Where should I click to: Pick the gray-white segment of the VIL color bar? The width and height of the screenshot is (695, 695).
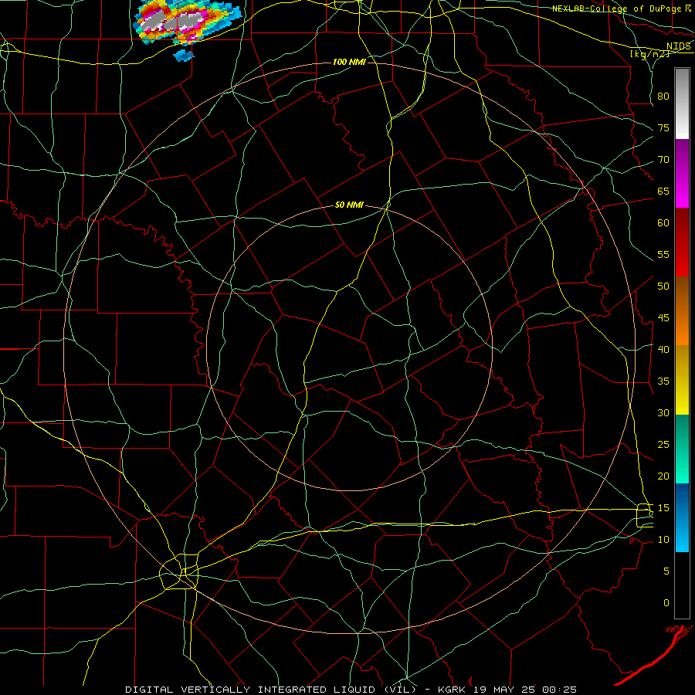tap(682, 103)
